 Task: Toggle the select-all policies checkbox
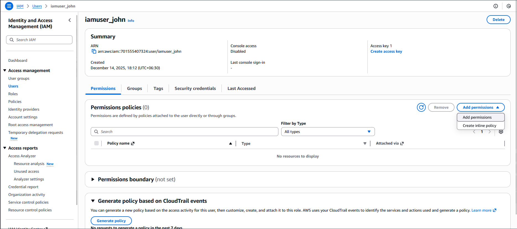click(96, 143)
